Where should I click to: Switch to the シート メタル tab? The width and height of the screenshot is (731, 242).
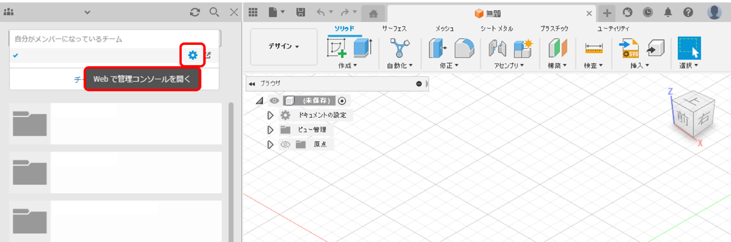(497, 29)
